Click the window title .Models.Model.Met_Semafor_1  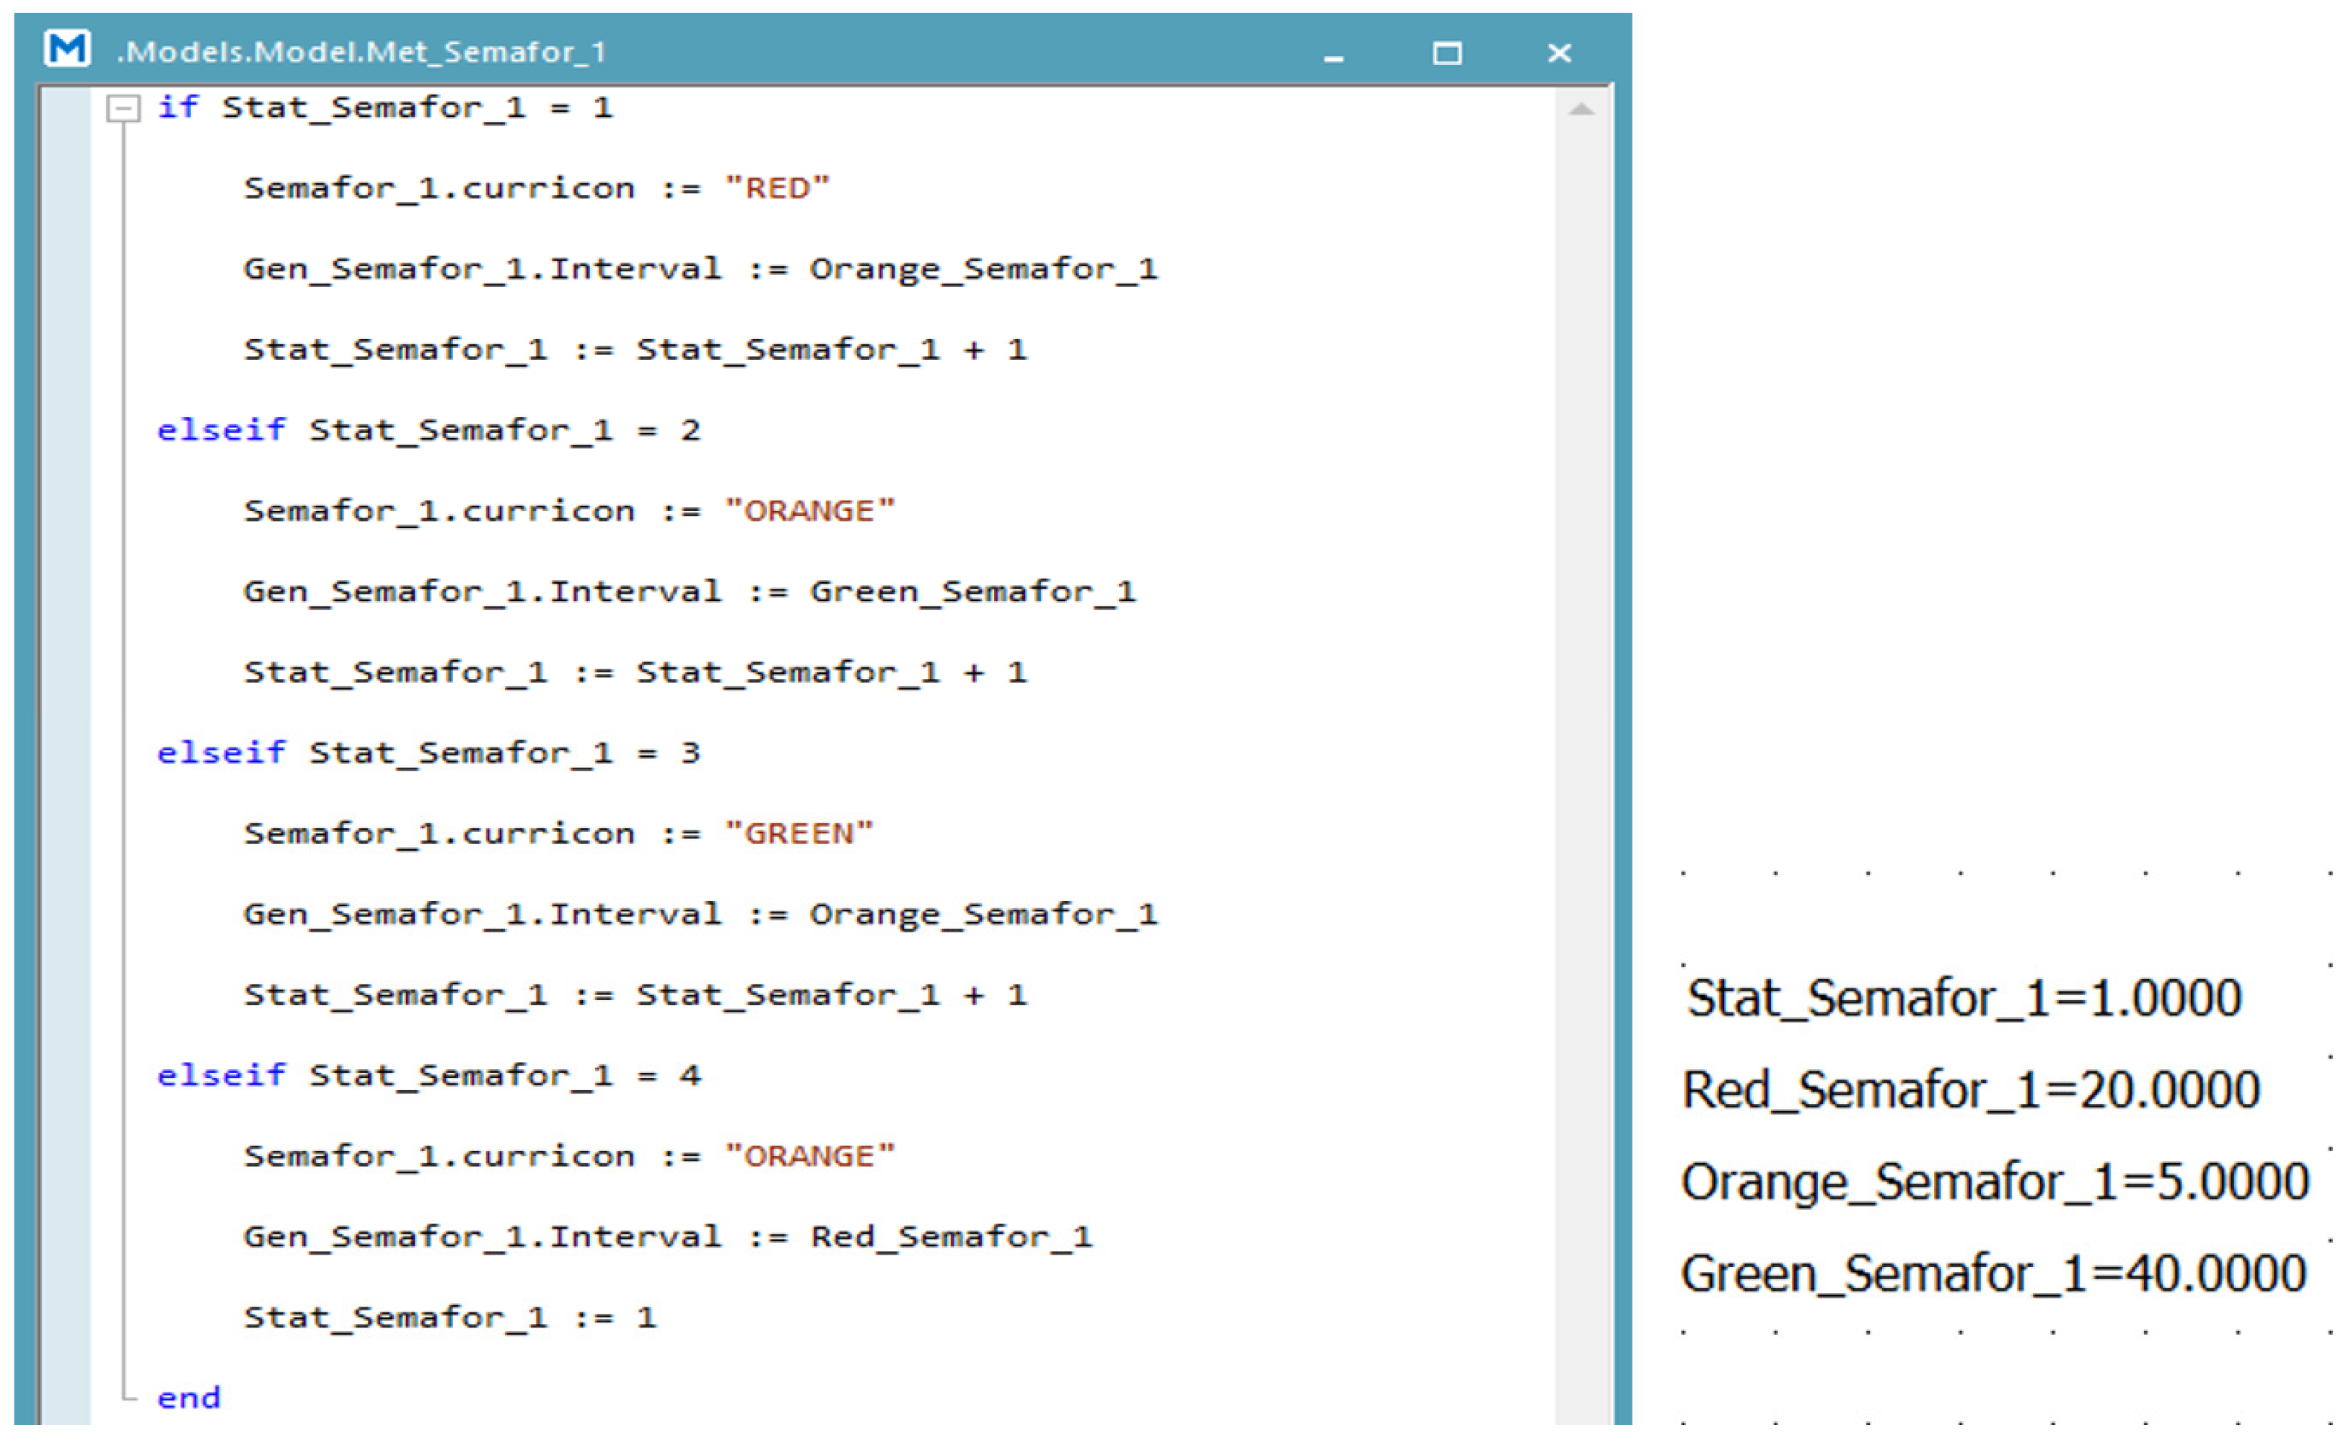click(361, 51)
